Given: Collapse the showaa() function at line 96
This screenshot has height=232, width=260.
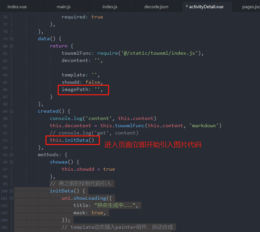Looking at the screenshot, I should (x=11, y=162).
